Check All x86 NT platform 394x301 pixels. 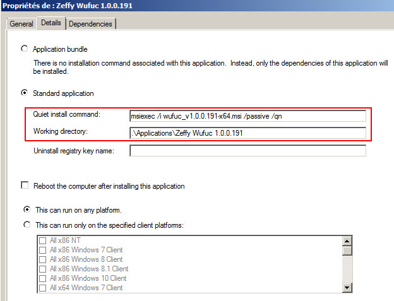[x=43, y=240]
